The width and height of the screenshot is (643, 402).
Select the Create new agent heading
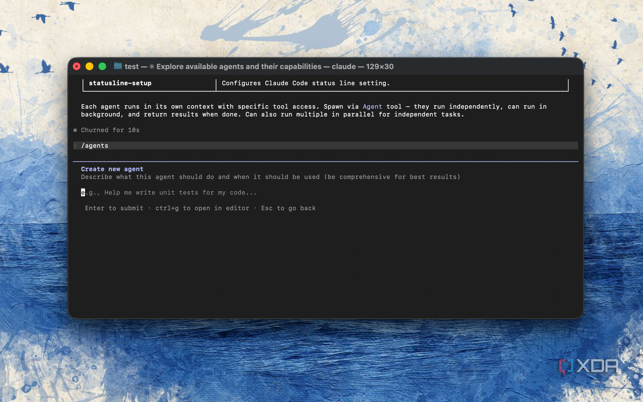click(x=112, y=169)
